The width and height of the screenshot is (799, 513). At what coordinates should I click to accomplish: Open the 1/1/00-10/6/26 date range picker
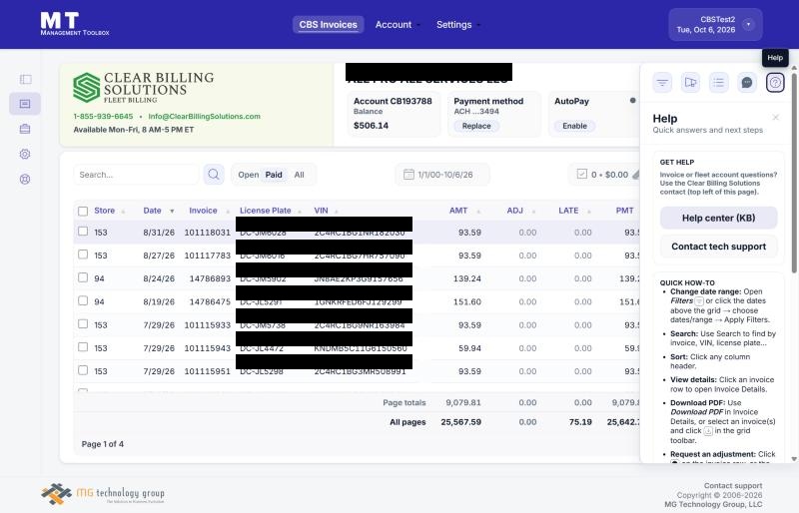pyautogui.click(x=442, y=175)
